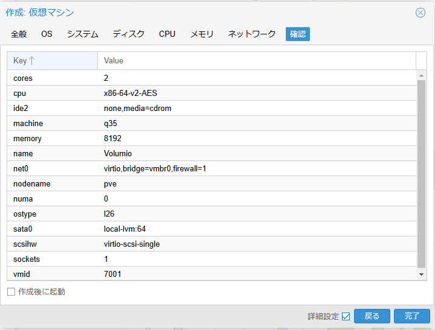Screen dimensions: 435x330
Task: Close the Create Virtual Machine dialog
Action: 420,13
